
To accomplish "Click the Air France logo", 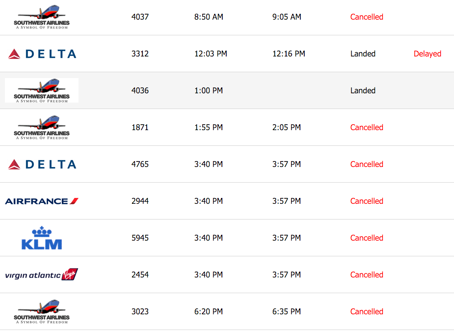I will tap(42, 201).
